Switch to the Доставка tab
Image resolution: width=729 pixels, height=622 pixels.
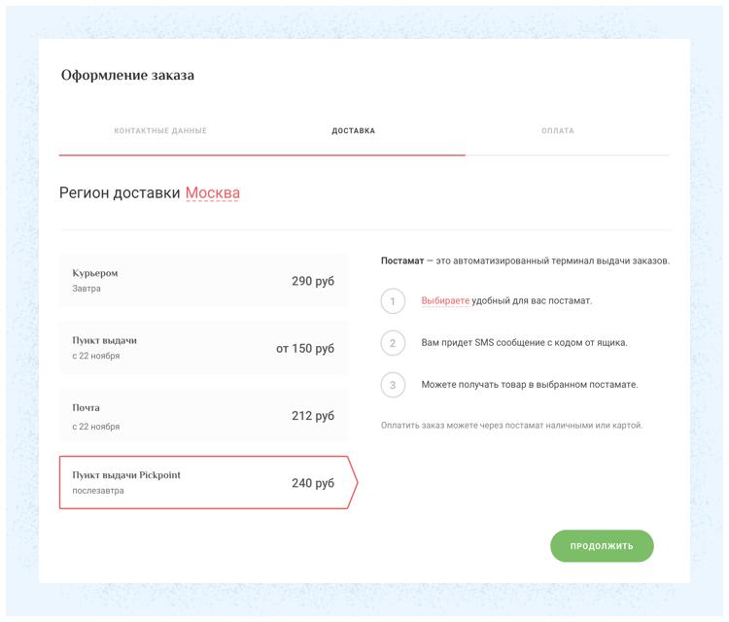(x=353, y=131)
